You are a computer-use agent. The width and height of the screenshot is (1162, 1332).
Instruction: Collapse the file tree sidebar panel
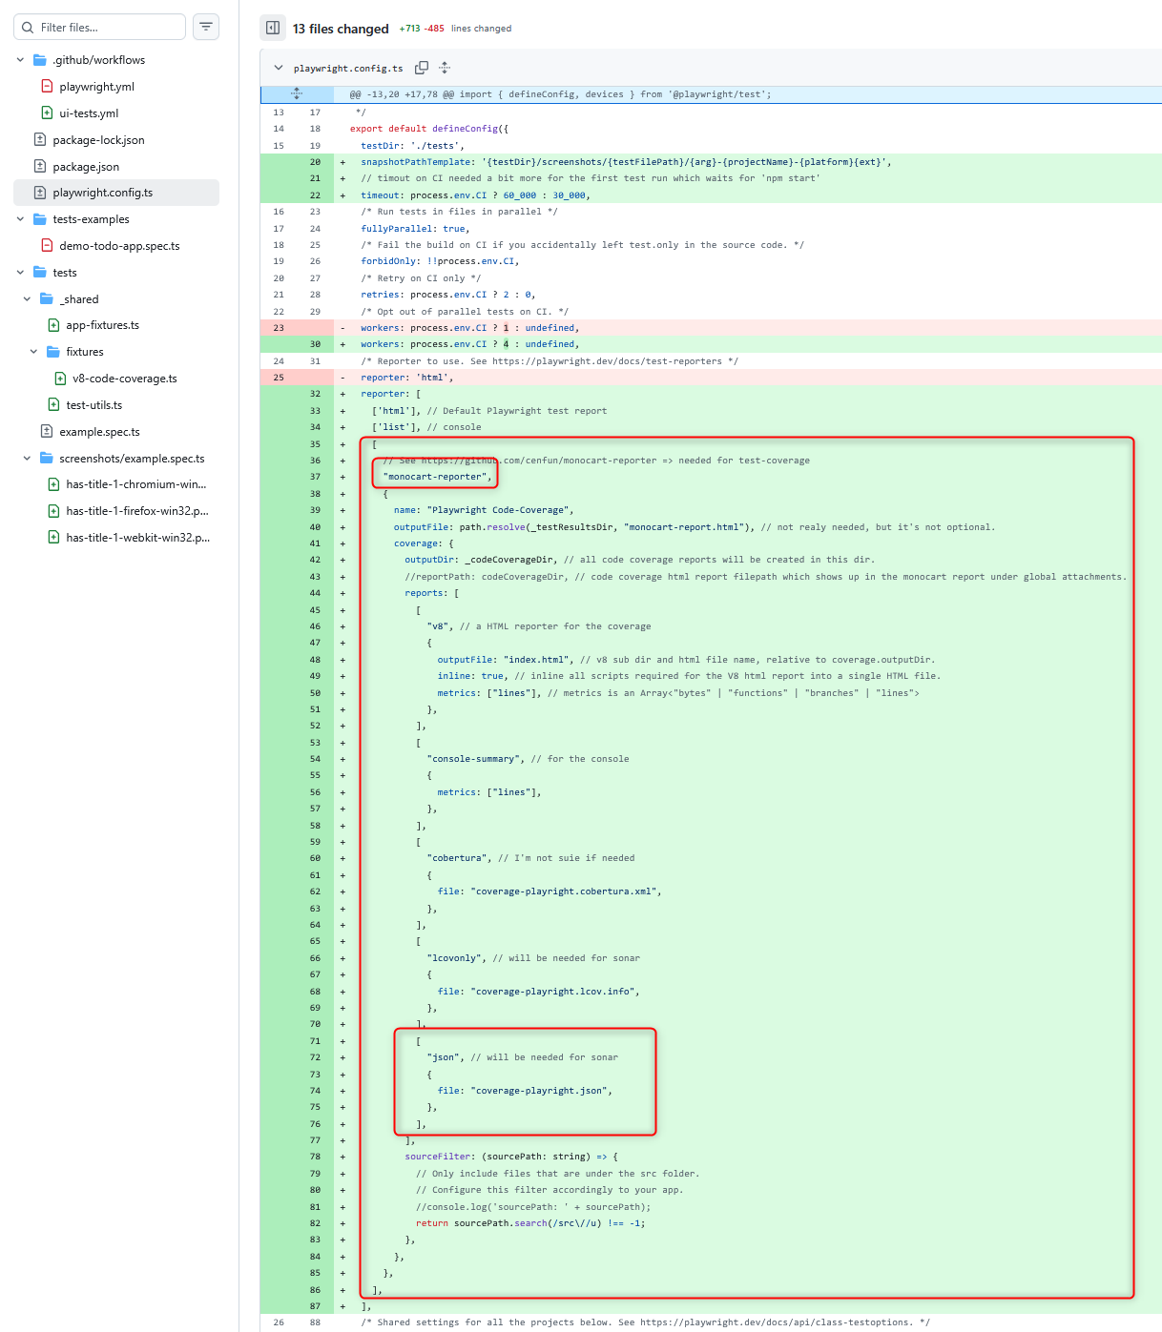pos(273,29)
